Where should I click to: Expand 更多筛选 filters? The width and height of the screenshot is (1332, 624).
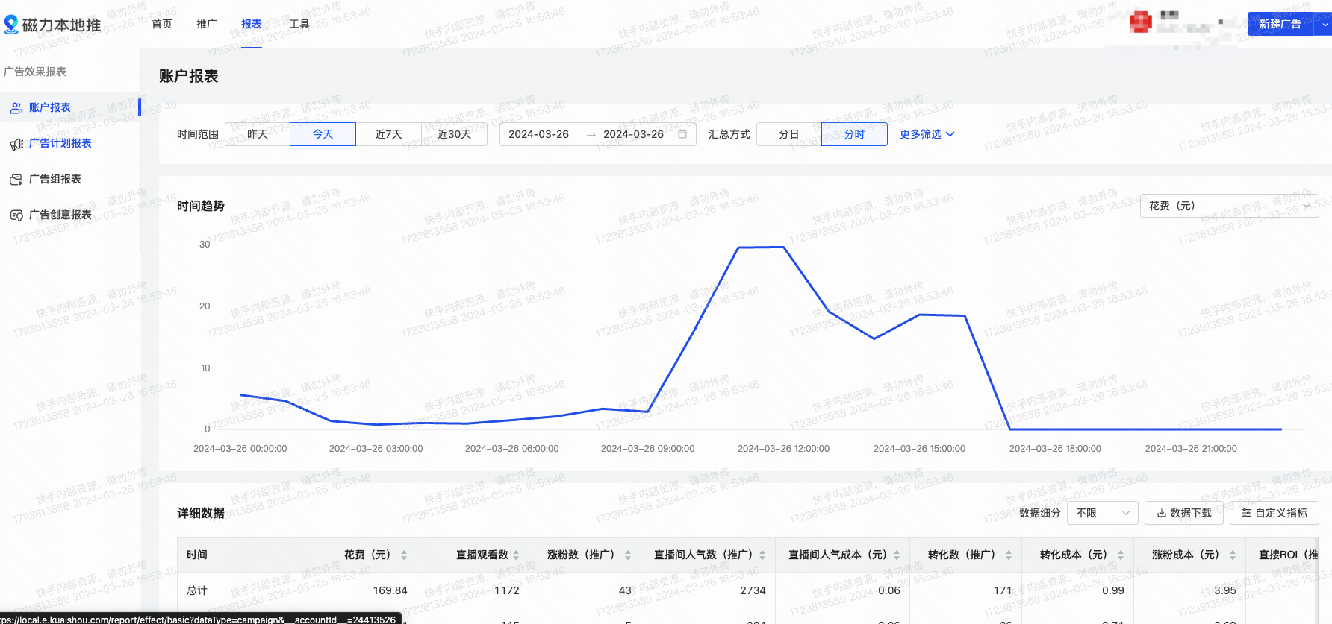click(927, 134)
